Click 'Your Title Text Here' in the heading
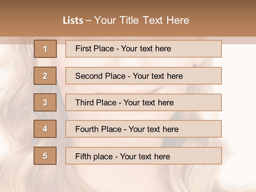256x192 pixels. [x=142, y=21]
